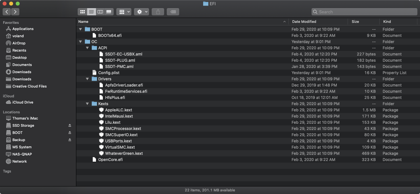This screenshot has width=420, height=194.
Task: Select the OpenCore.efi file
Action: click(248, 160)
